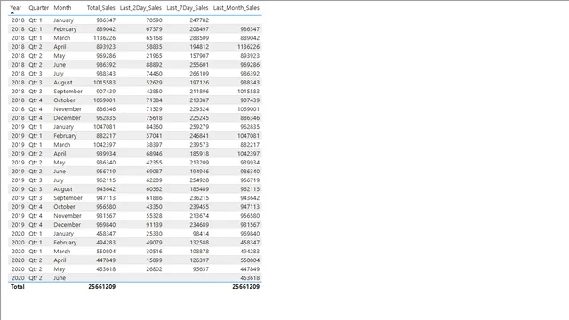Select Total_Sales value 447849

click(106, 260)
